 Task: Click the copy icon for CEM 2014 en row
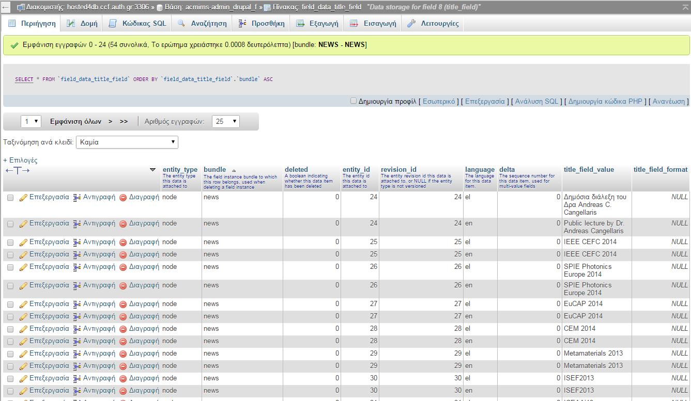tap(77, 342)
